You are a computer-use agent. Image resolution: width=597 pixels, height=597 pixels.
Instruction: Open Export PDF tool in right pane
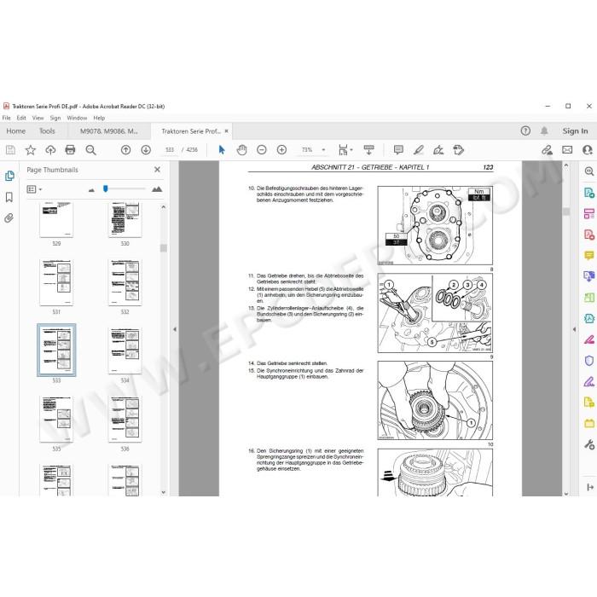tap(589, 192)
